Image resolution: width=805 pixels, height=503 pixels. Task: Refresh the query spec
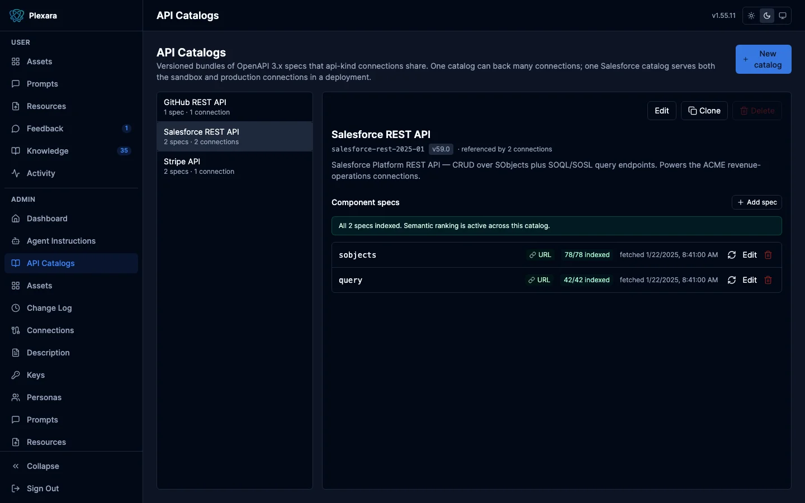point(732,280)
